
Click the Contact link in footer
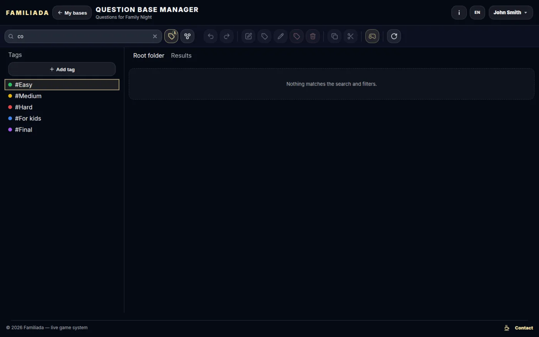[524, 328]
